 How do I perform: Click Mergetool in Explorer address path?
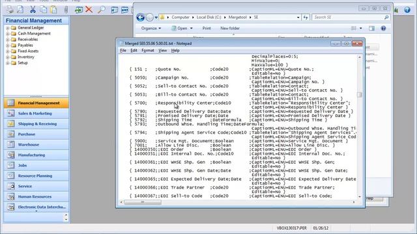point(237,18)
